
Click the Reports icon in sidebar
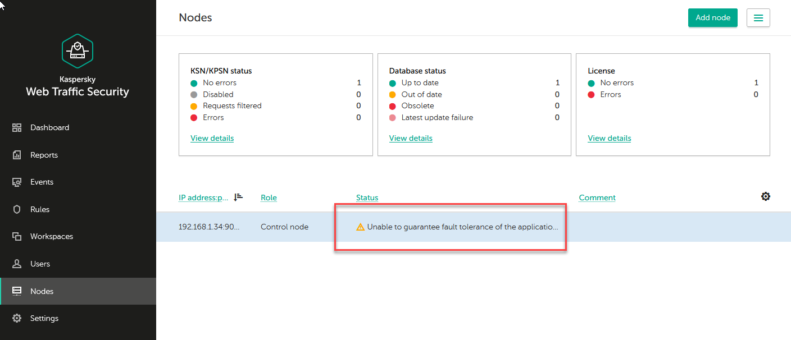17,155
